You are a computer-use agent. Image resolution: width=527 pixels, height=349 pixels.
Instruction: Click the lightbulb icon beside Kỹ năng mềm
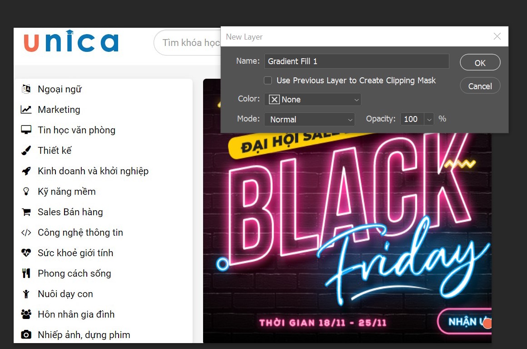[x=26, y=192]
